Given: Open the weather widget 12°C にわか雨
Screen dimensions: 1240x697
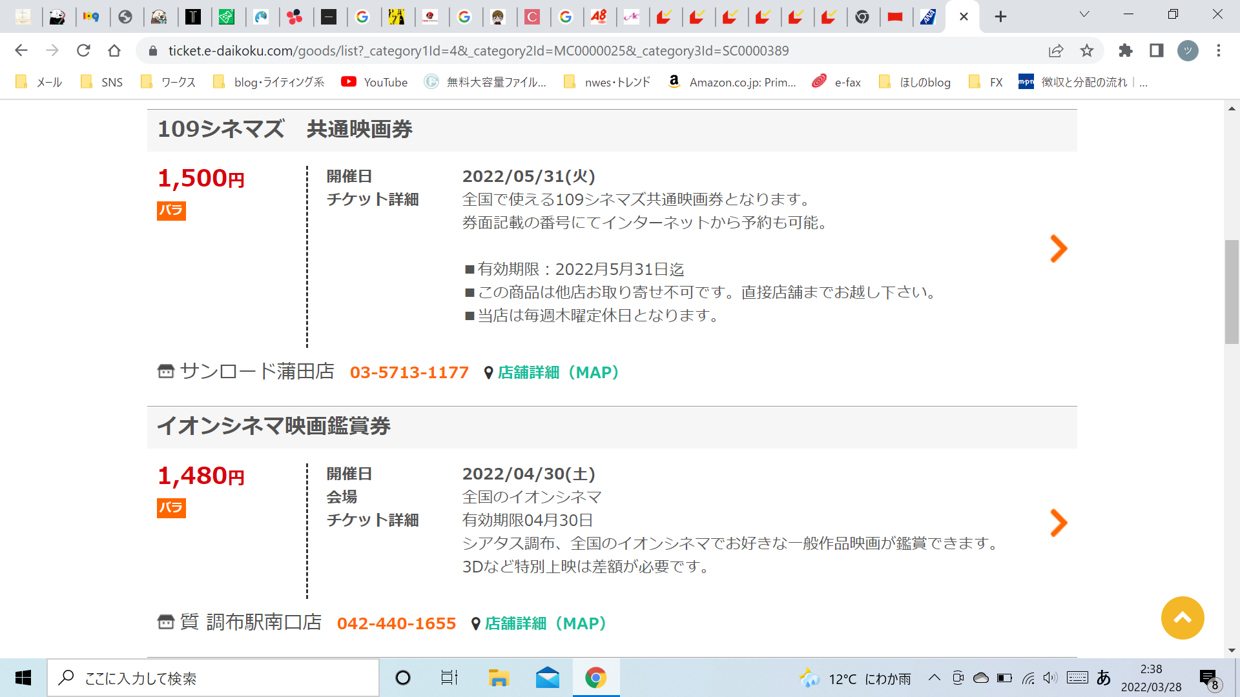Looking at the screenshot, I should 855,678.
